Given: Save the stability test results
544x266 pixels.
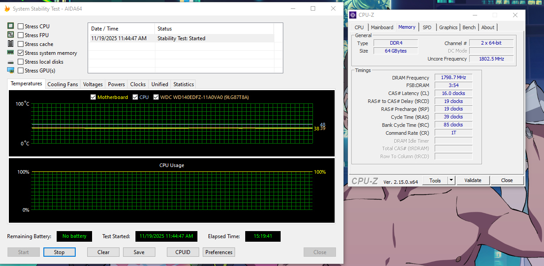Looking at the screenshot, I should click(139, 252).
